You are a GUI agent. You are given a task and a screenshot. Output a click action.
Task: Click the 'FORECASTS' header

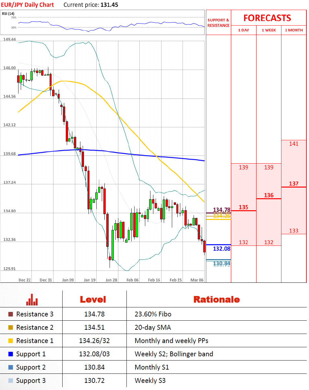pyautogui.click(x=267, y=18)
